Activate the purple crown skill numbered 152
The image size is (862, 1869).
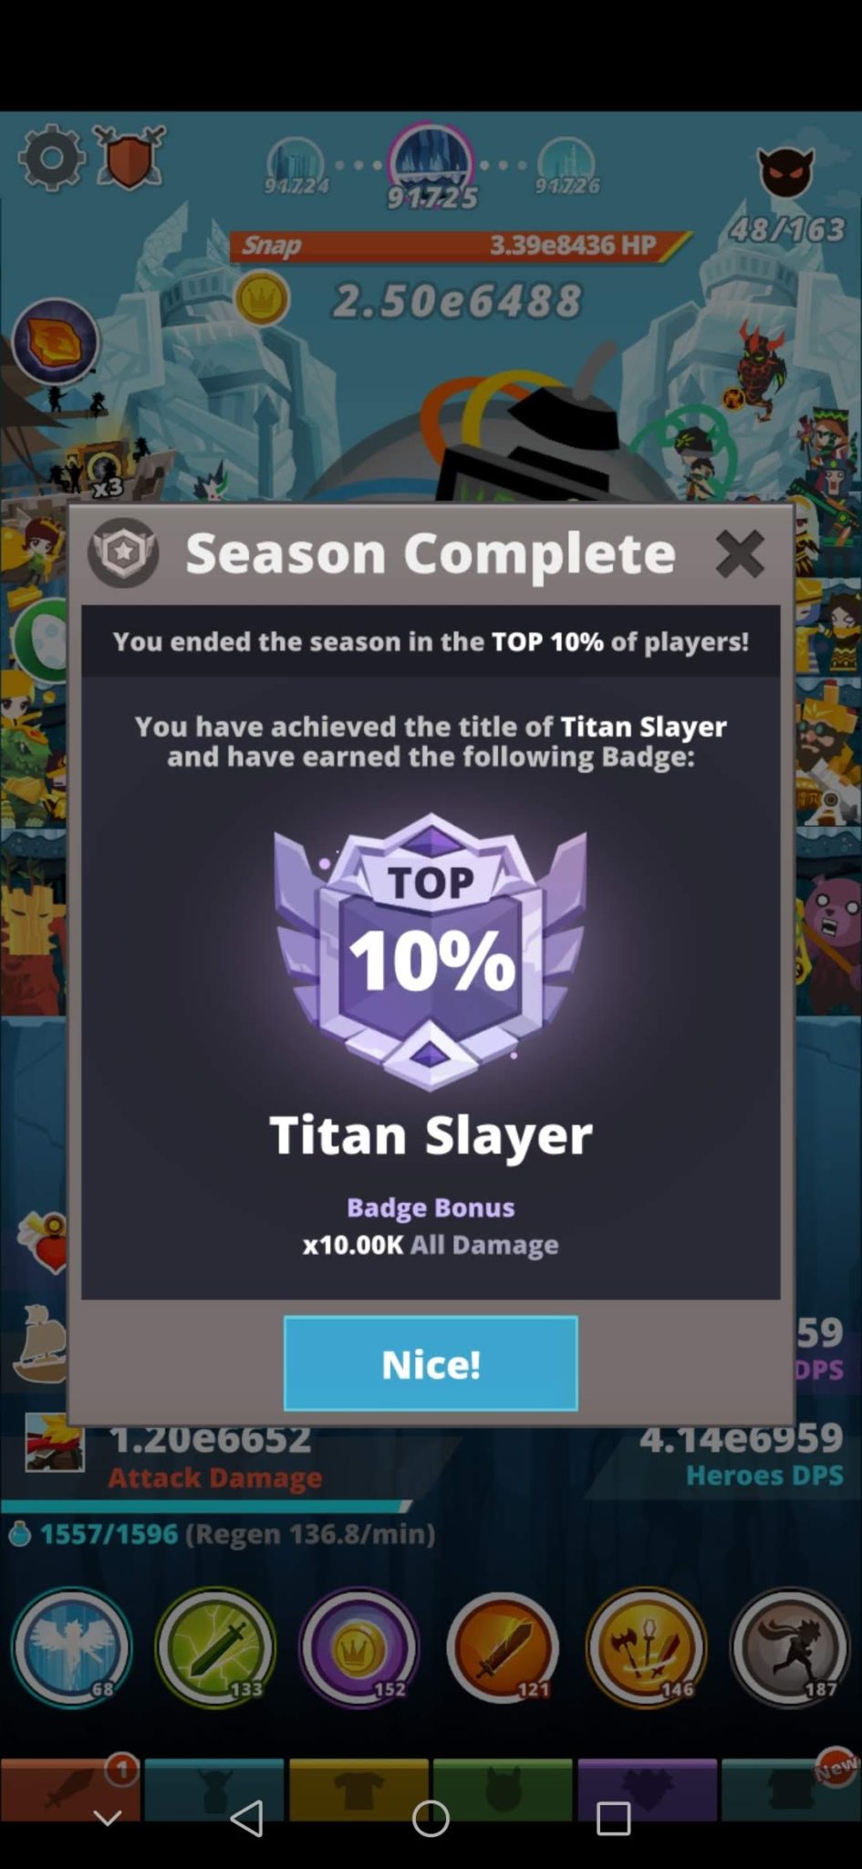[x=358, y=1647]
